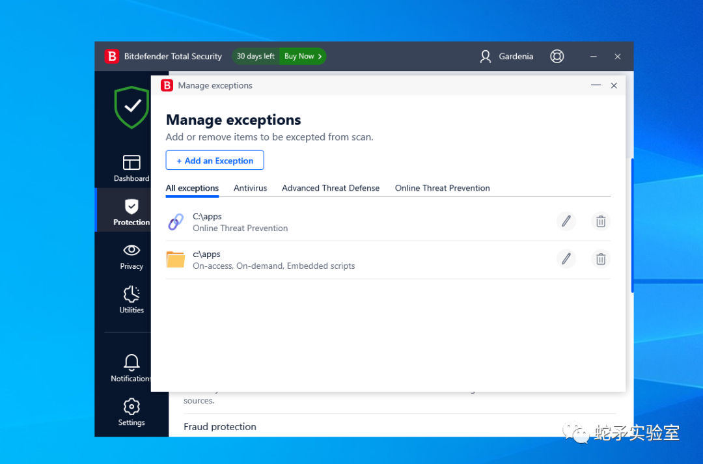Click the green shield status icon

pyautogui.click(x=131, y=107)
